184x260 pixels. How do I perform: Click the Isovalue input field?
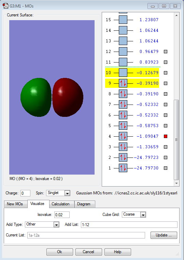[62, 215]
